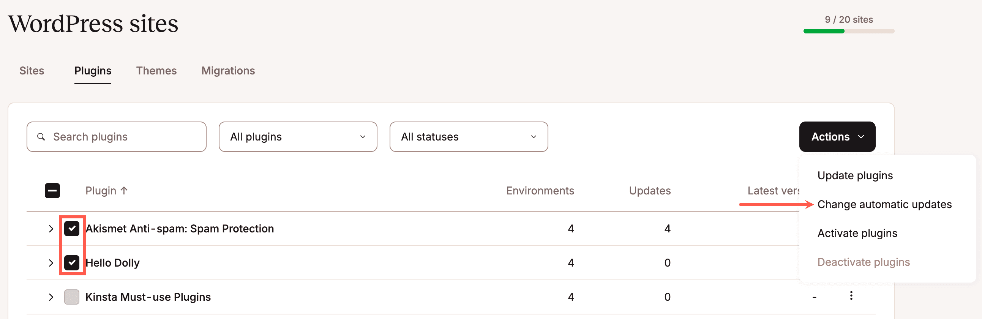Screen dimensions: 982x319
Task: Expand the Hello Dolly row
Action: coord(51,262)
